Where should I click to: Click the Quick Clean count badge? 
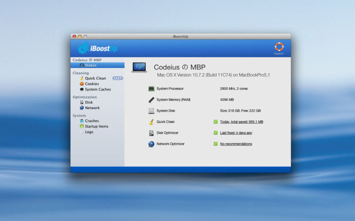click(x=117, y=78)
